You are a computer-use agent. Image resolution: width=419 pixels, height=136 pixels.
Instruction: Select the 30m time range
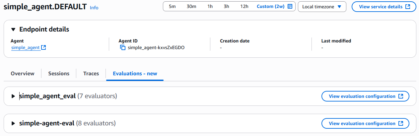tap(191, 7)
